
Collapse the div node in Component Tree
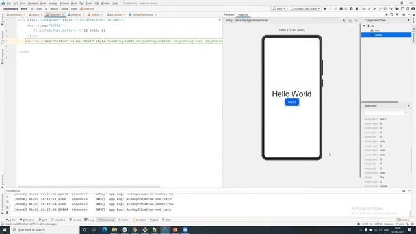point(364,26)
